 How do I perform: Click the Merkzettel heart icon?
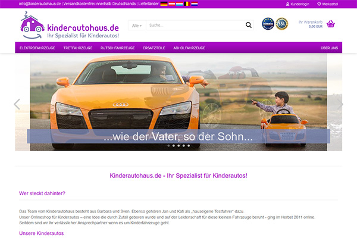click(x=319, y=4)
